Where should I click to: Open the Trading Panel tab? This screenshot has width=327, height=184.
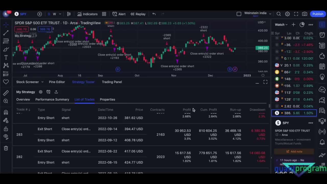[x=112, y=82]
